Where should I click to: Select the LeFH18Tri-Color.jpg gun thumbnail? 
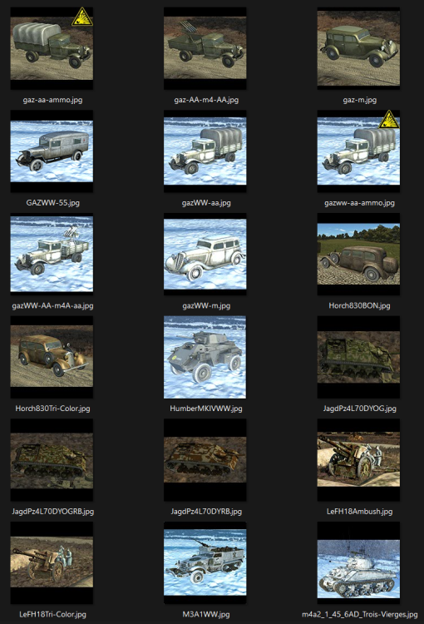click(52, 563)
